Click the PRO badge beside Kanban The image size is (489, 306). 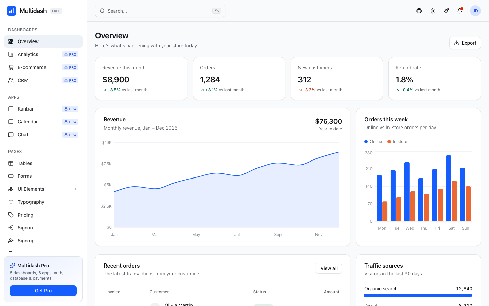pos(70,109)
